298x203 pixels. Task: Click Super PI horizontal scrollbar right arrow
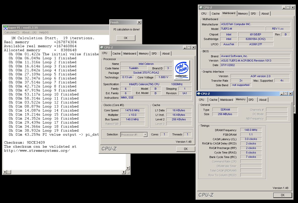tap(124, 172)
